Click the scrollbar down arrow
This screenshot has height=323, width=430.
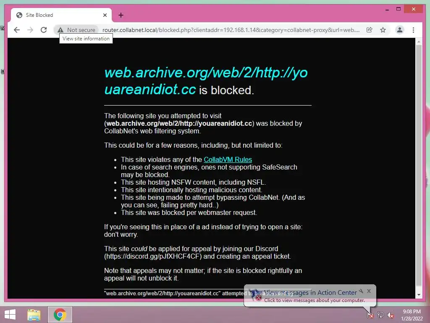[x=419, y=295]
